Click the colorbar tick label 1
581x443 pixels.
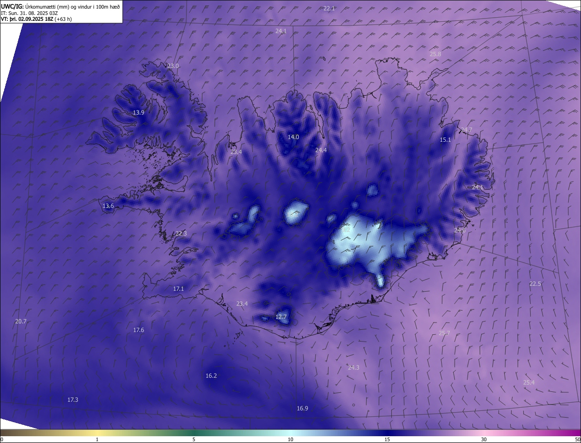pyautogui.click(x=97, y=439)
